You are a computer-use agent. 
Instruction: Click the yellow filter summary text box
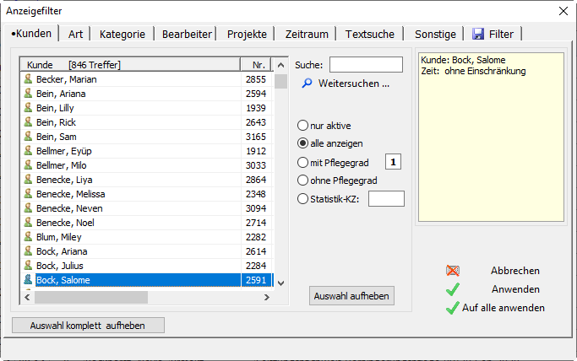pyautogui.click(x=491, y=137)
